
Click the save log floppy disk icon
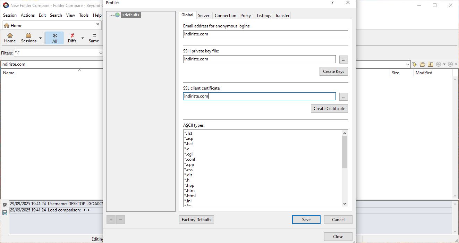click(x=5, y=212)
